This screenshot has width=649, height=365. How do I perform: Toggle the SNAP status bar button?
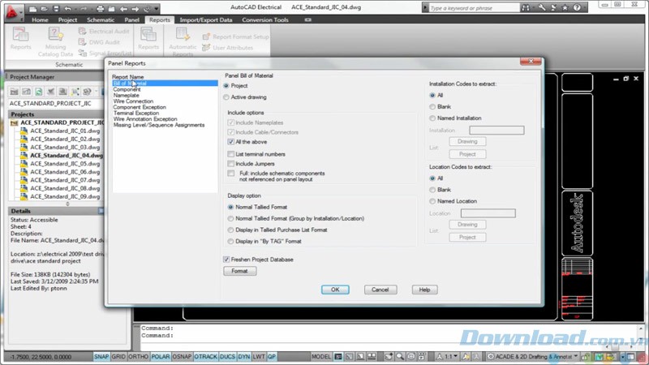[101, 356]
